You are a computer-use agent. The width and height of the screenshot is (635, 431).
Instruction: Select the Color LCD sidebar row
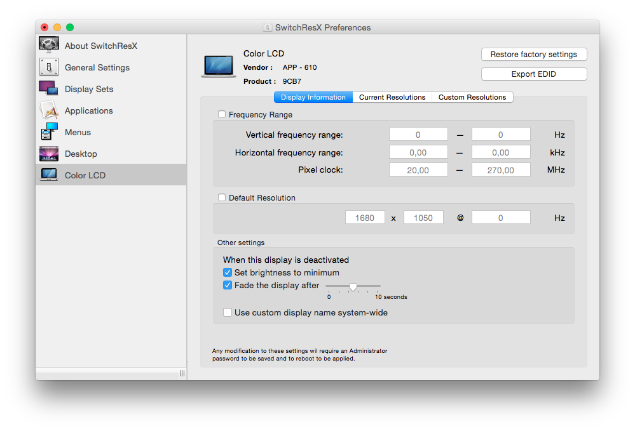(111, 175)
